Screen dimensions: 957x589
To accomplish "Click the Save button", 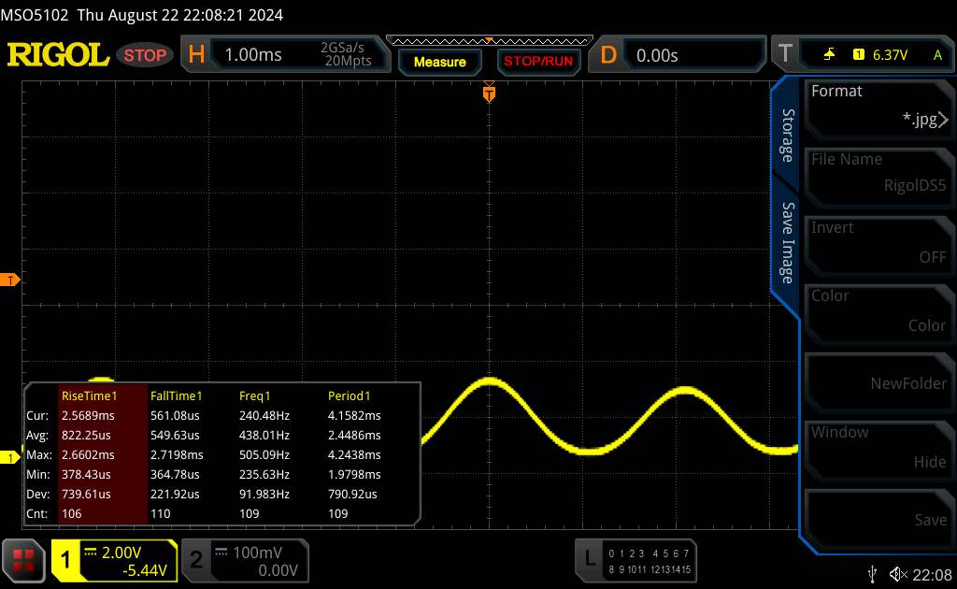I will [x=878, y=515].
